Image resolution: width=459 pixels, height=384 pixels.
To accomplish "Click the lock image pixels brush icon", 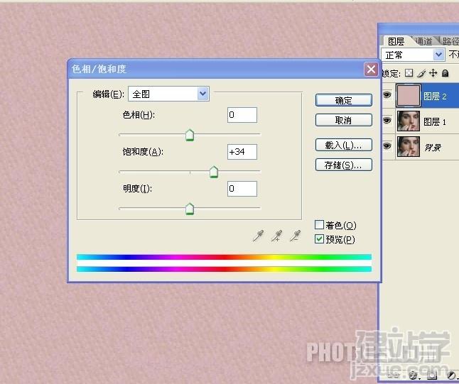I will coord(421,73).
